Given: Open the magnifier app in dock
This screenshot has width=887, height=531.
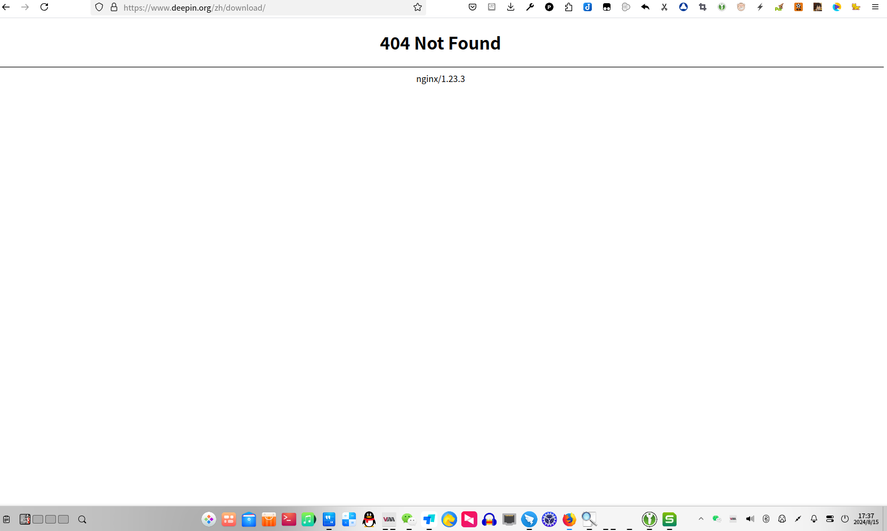Looking at the screenshot, I should [x=589, y=519].
